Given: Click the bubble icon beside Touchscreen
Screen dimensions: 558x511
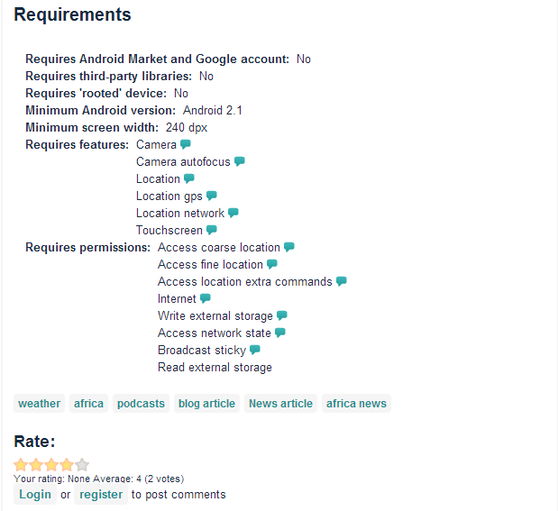Looking at the screenshot, I should pos(212,230).
